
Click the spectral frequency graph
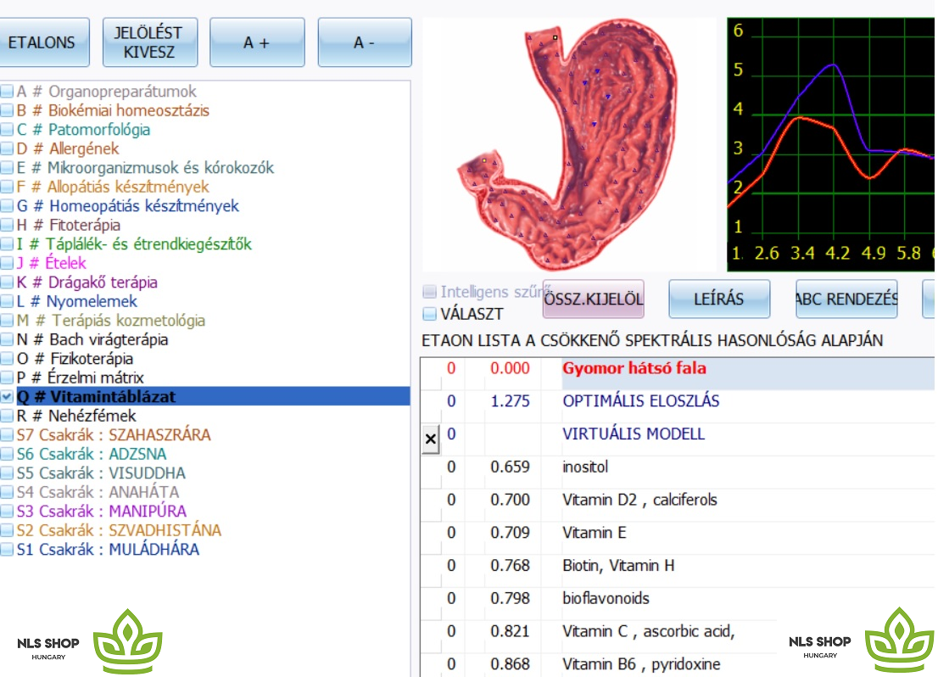point(831,144)
